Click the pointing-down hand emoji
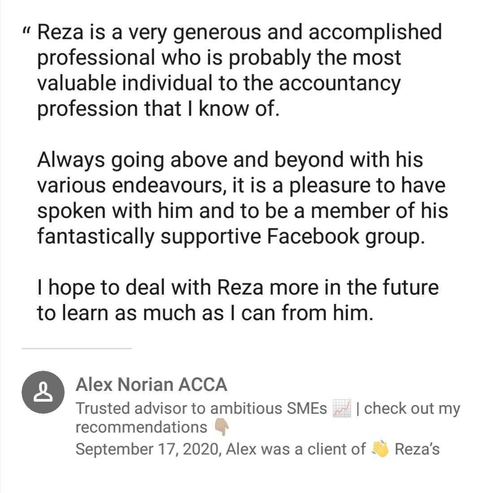This screenshot has height=493, width=478. coord(222,428)
